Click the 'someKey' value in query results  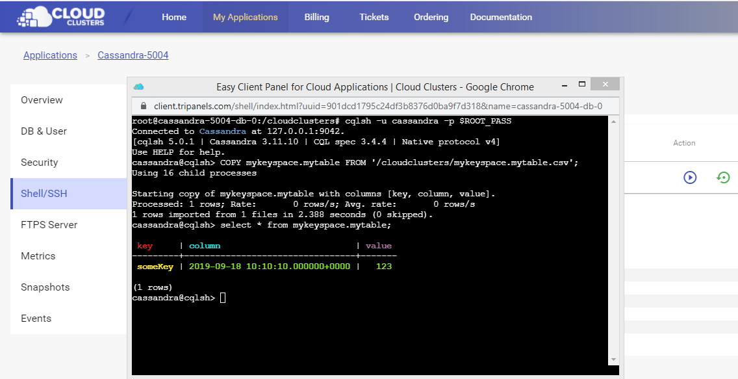point(155,267)
